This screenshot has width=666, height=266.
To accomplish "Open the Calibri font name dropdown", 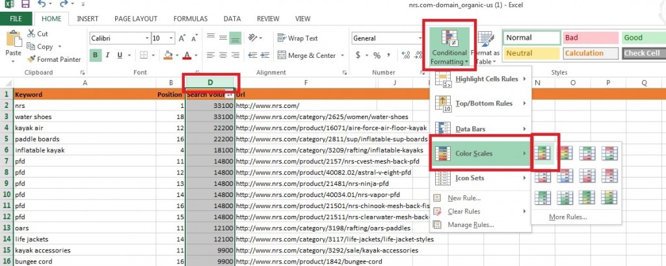I will pyautogui.click(x=147, y=38).
